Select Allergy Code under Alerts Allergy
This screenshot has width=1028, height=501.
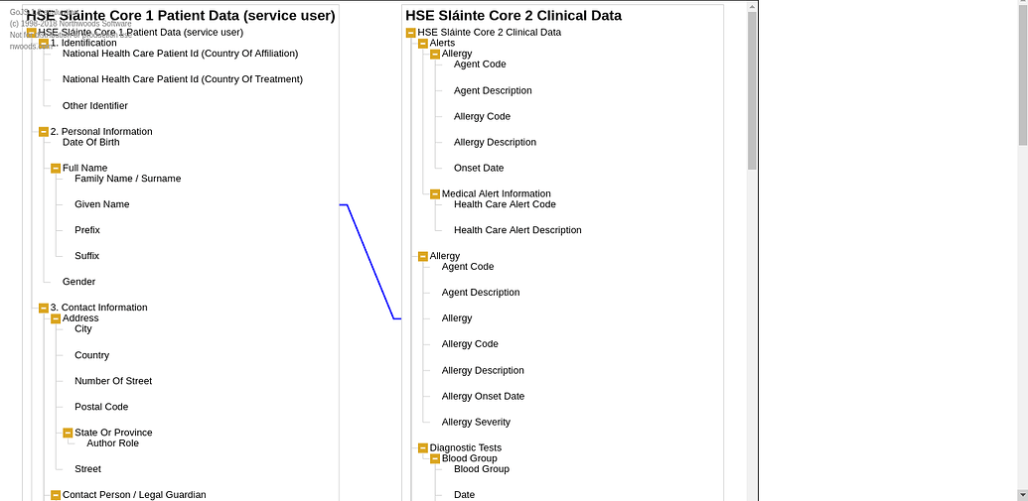(x=482, y=117)
